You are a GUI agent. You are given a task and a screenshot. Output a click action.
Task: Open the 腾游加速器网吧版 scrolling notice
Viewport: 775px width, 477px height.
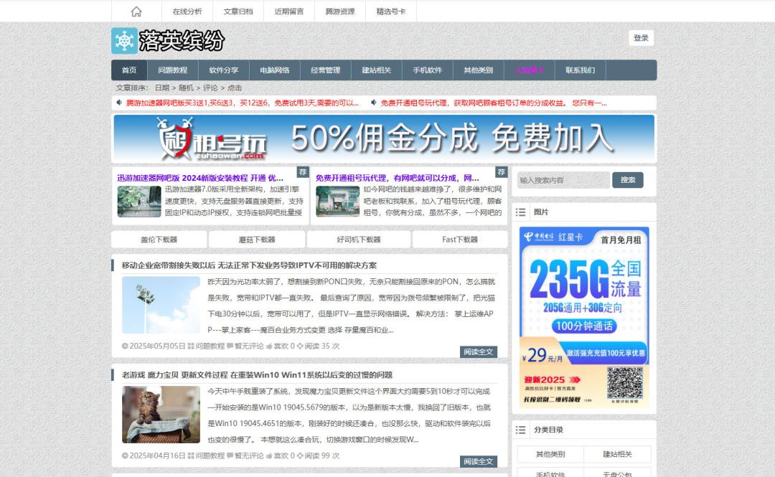point(243,103)
